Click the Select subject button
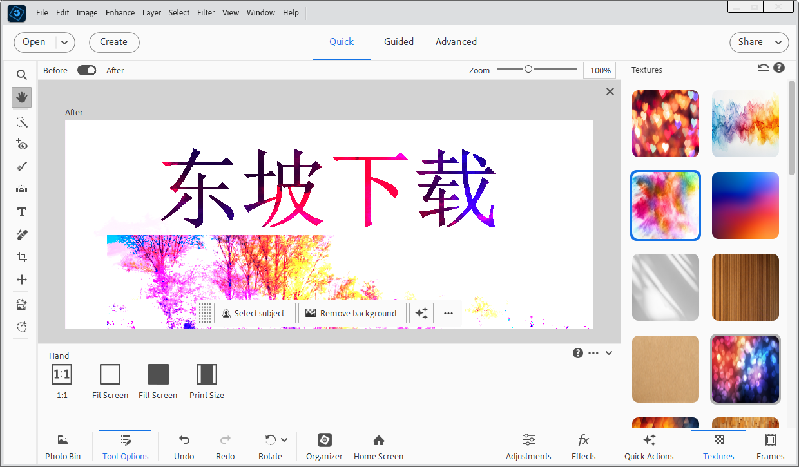This screenshot has width=799, height=467. coord(255,313)
